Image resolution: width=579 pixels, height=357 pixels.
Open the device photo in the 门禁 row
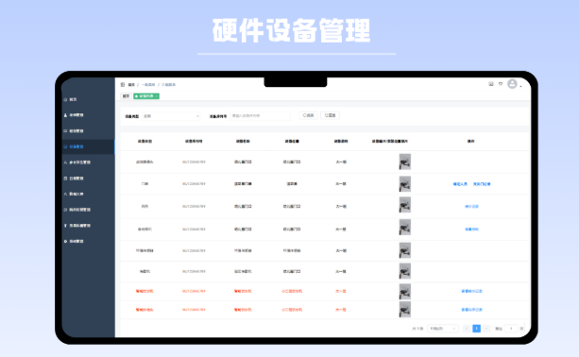(x=404, y=184)
